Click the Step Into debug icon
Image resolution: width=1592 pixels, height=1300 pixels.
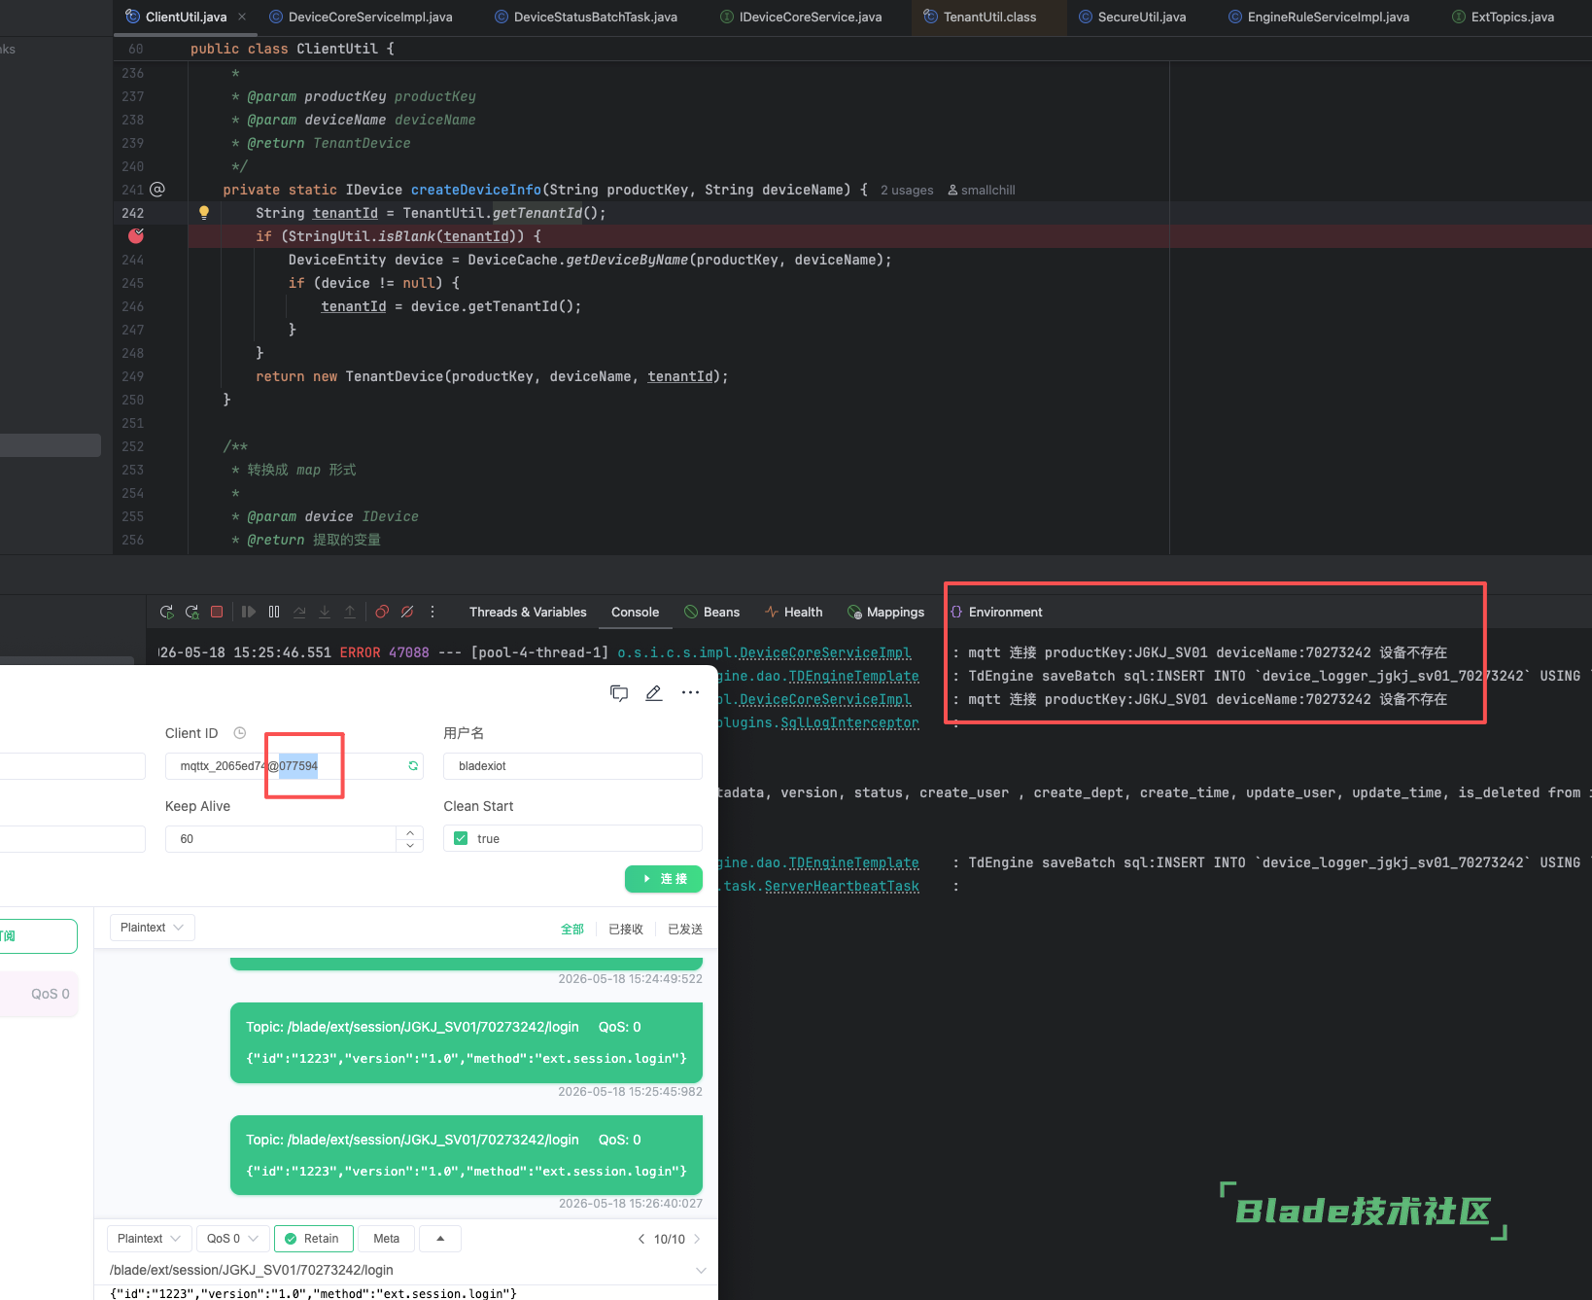[x=325, y=612]
